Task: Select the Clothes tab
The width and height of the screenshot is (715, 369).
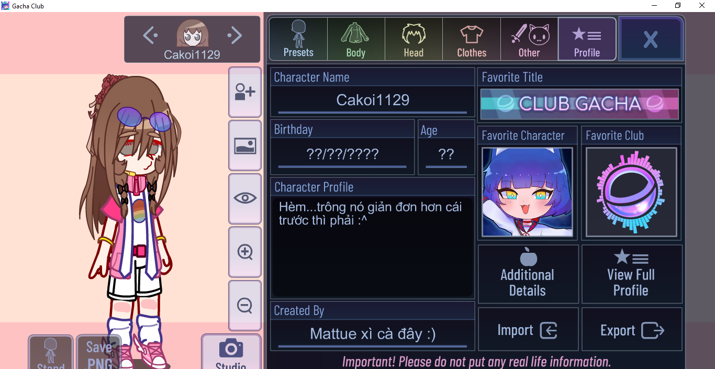Action: click(x=472, y=39)
